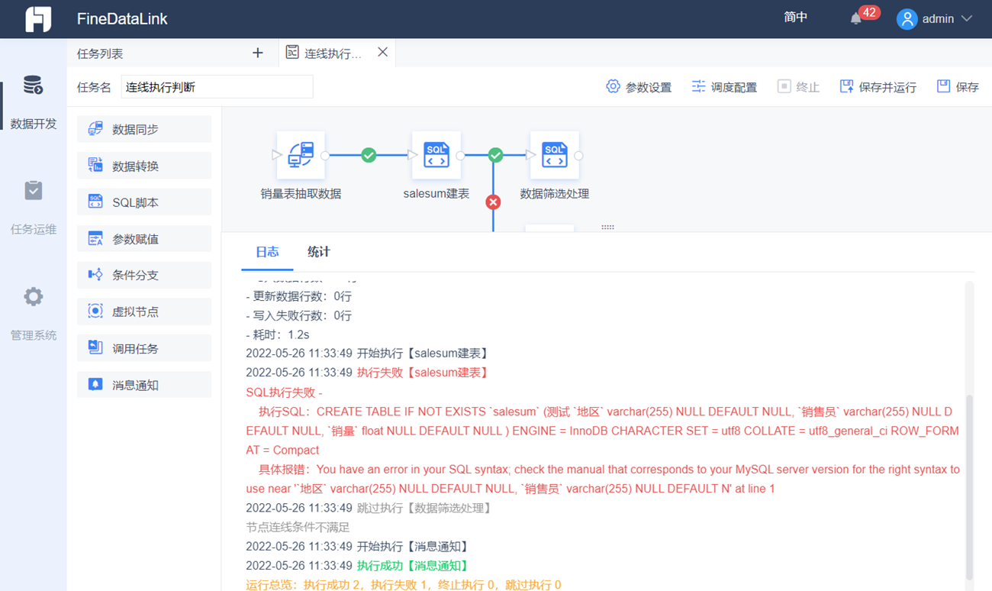Open 数据开发 in the left sidebar

(x=34, y=102)
